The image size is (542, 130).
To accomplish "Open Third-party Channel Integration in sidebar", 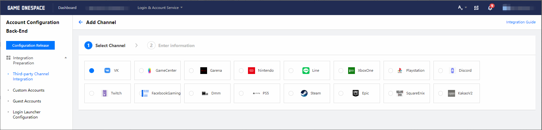I will 31,77.
